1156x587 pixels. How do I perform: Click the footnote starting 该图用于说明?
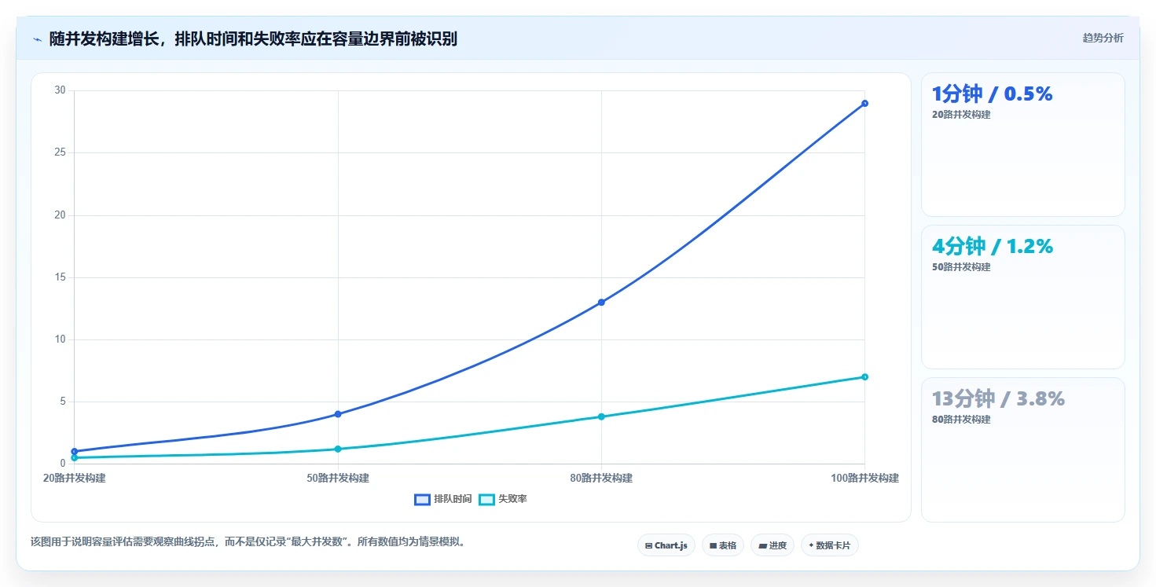(248, 542)
